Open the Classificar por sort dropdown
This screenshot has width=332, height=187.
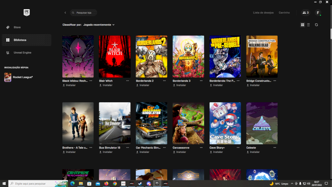99,25
